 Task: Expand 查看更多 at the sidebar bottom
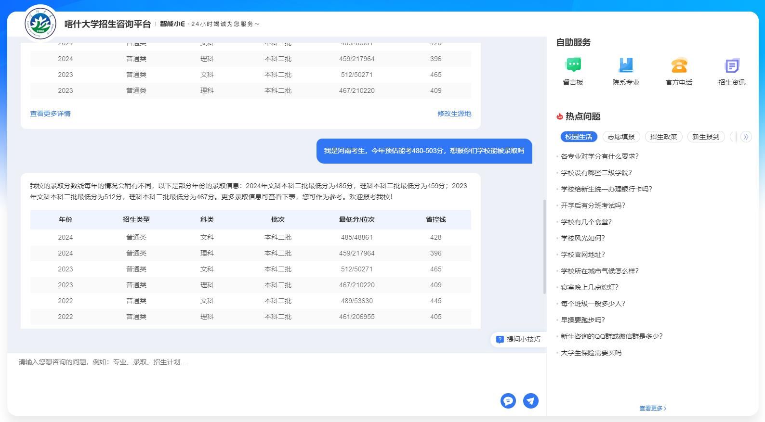[653, 408]
